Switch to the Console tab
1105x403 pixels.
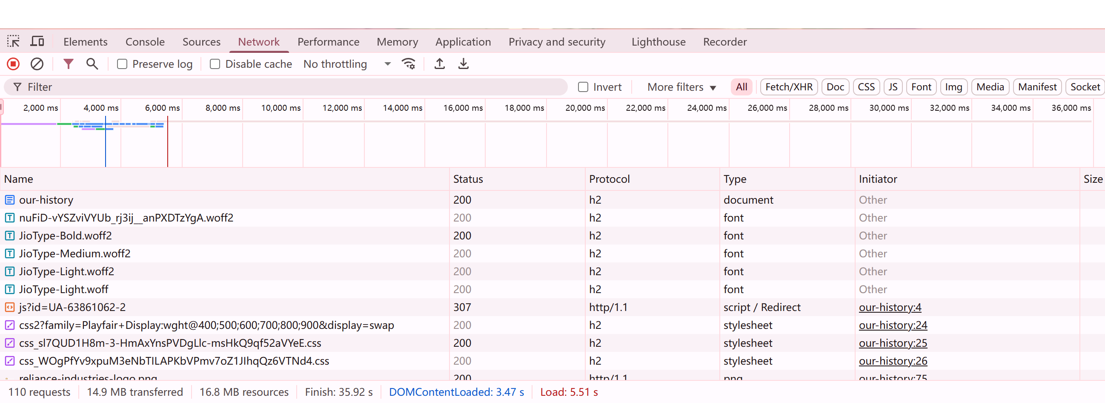(x=145, y=42)
